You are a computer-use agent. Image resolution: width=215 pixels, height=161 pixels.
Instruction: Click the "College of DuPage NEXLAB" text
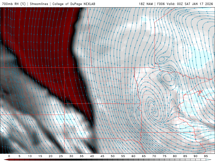pyautogui.click(x=74, y=4)
